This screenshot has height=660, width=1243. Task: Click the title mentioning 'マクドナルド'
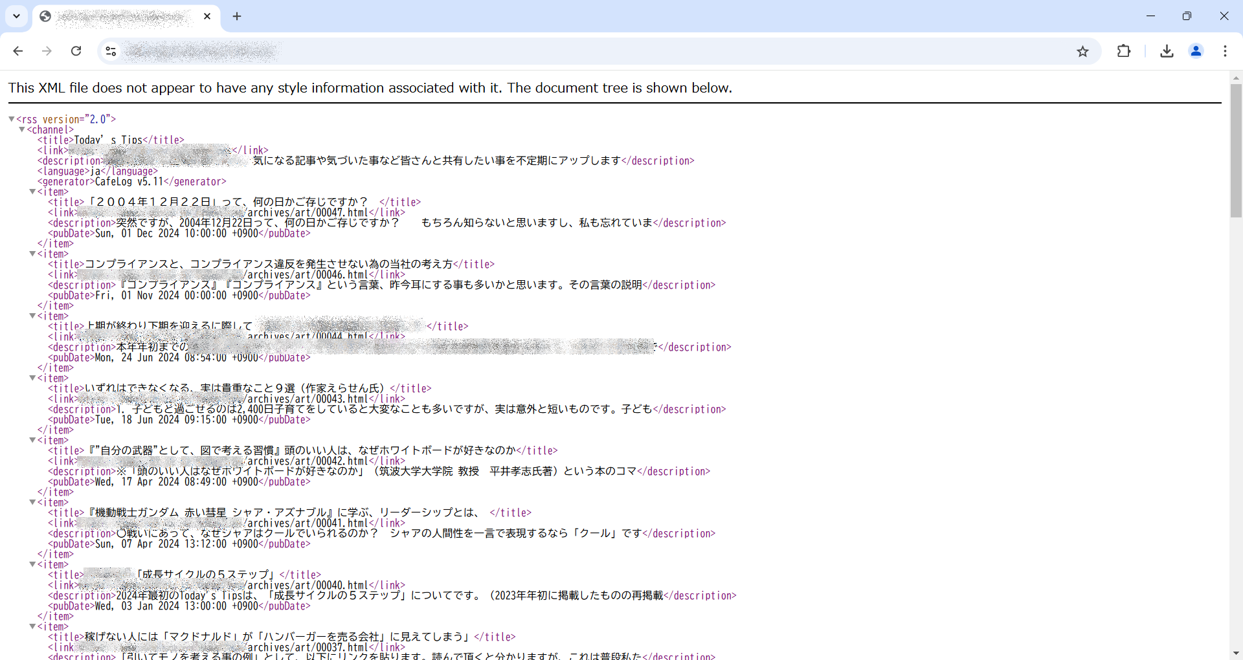click(x=279, y=637)
